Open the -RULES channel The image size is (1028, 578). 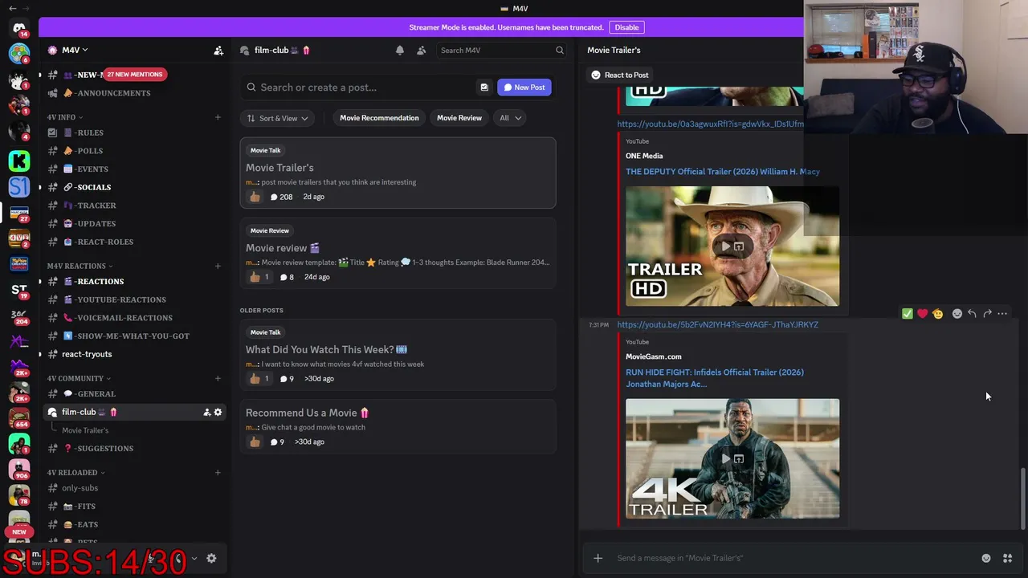(x=133, y=132)
